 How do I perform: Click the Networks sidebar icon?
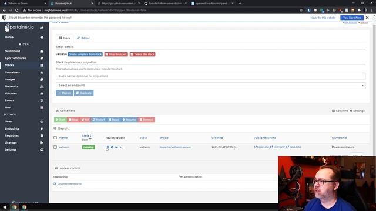(x=42, y=86)
